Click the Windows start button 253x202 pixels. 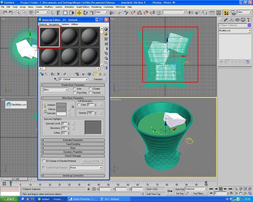[x=9, y=199]
